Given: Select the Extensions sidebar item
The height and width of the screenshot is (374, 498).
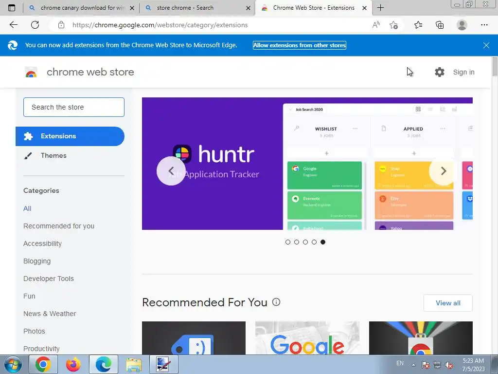Looking at the screenshot, I should coord(70,136).
